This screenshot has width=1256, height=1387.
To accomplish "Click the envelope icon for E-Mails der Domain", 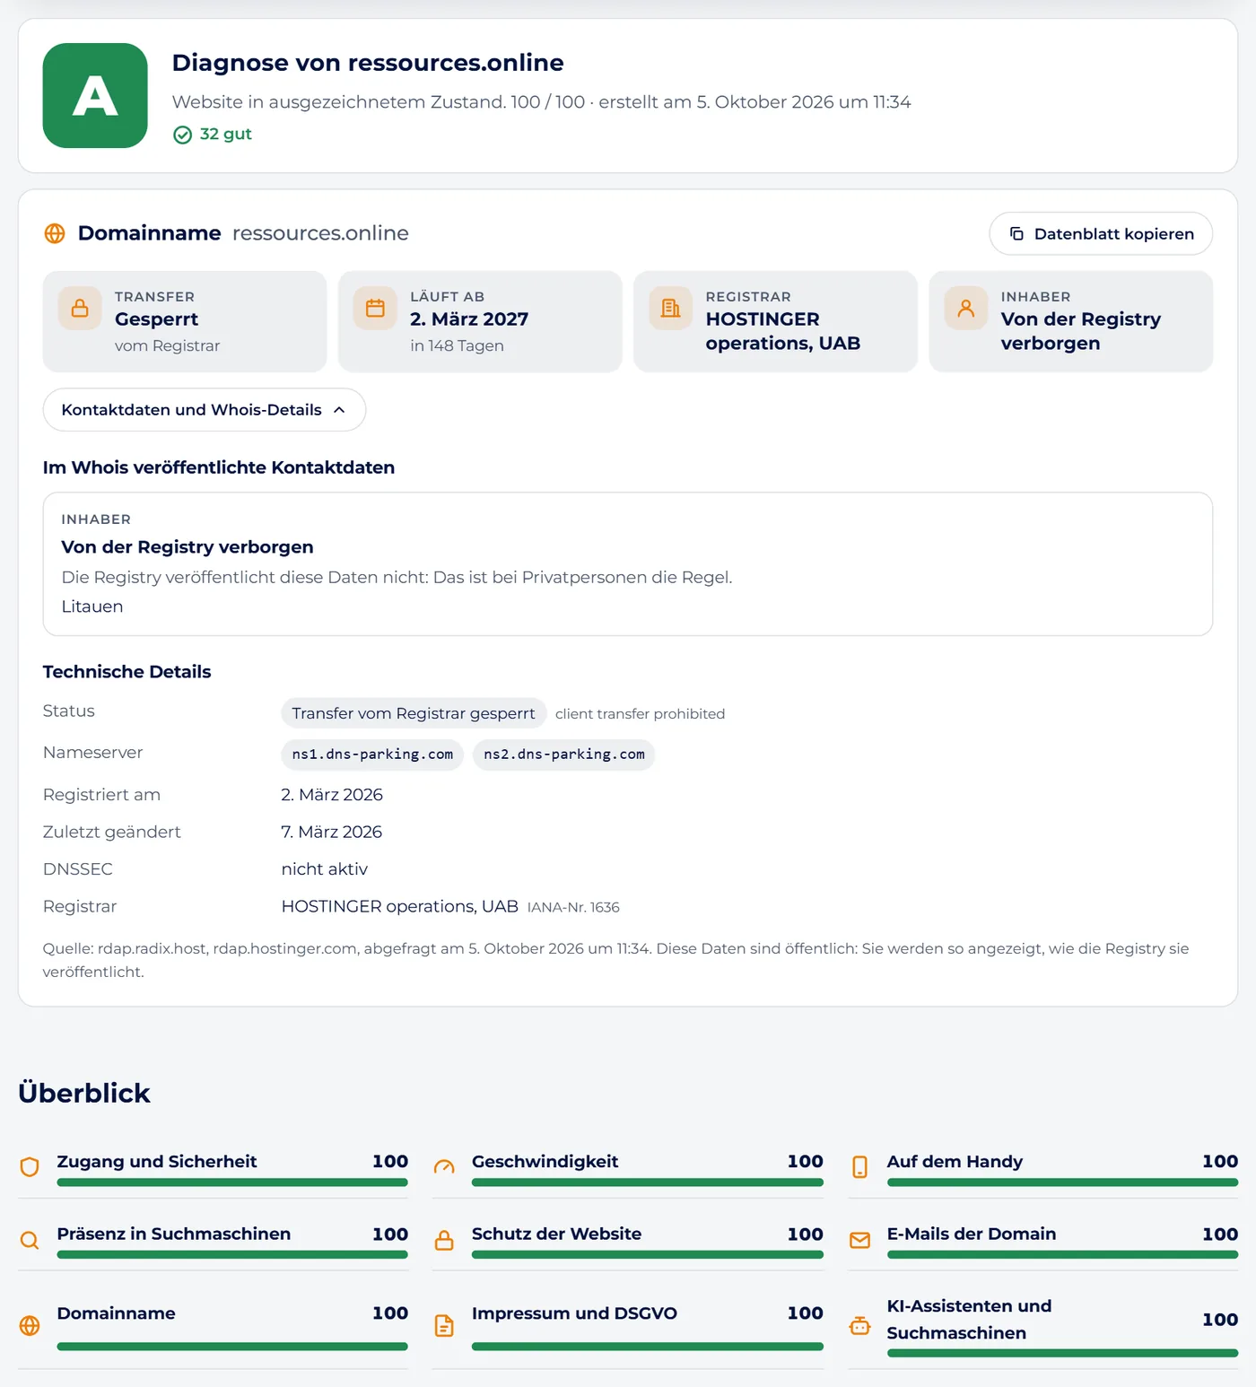I will pos(859,1240).
